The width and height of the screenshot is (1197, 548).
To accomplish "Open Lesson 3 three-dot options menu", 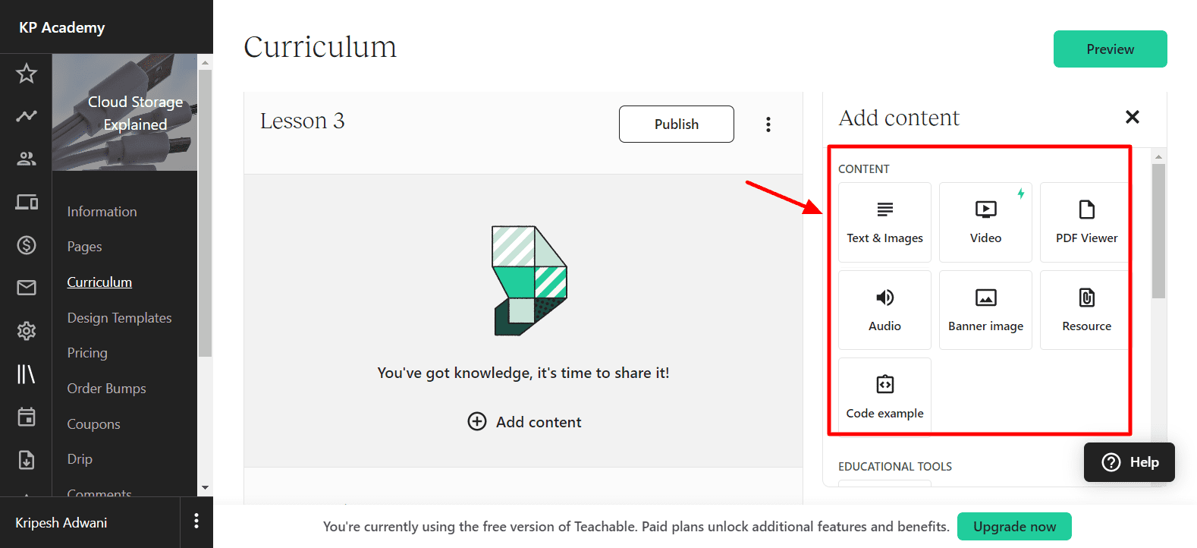I will click(768, 124).
